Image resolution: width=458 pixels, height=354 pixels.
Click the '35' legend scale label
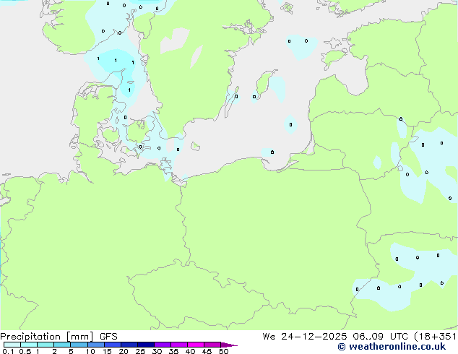coord(173,351)
